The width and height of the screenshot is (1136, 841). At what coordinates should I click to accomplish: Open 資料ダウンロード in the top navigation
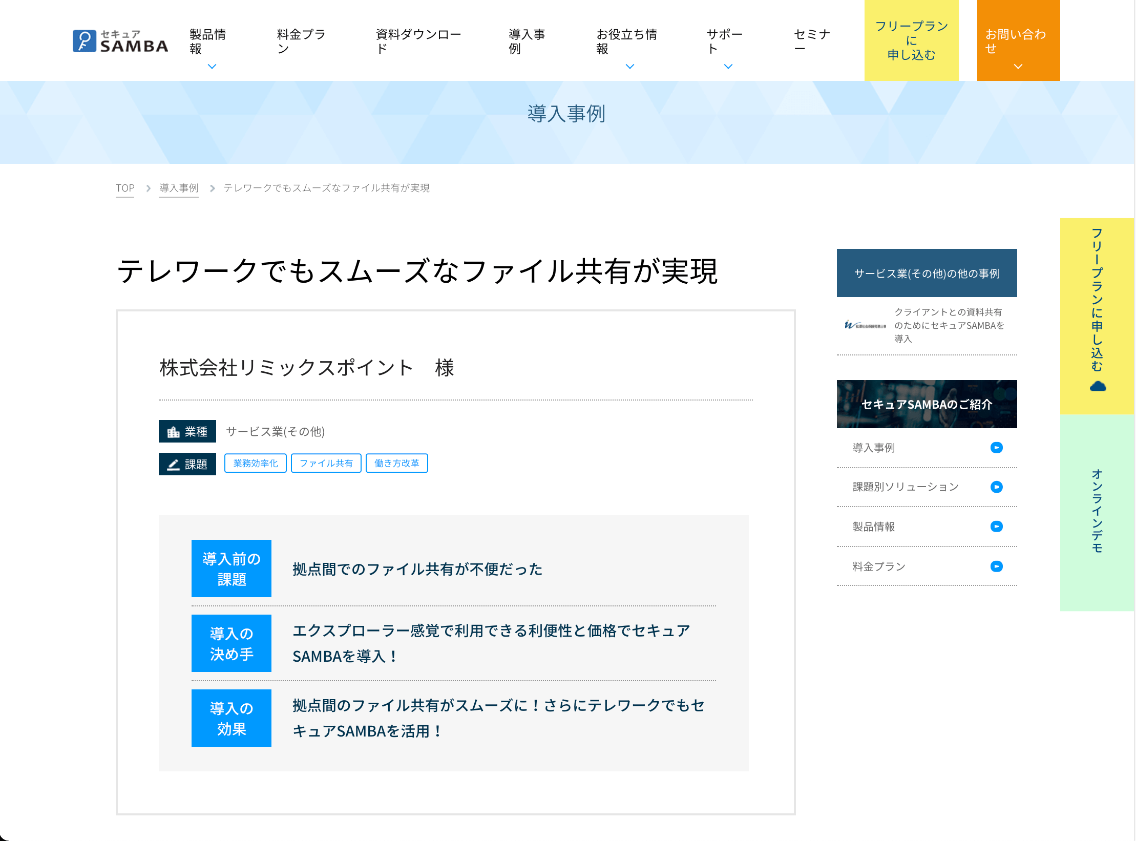418,41
